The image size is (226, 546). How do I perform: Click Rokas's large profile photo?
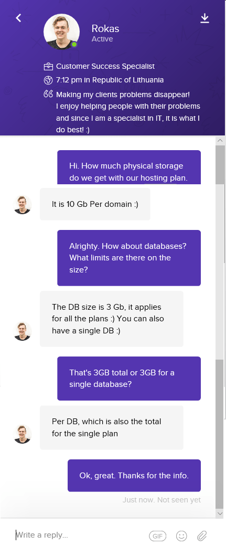pyautogui.click(x=61, y=31)
